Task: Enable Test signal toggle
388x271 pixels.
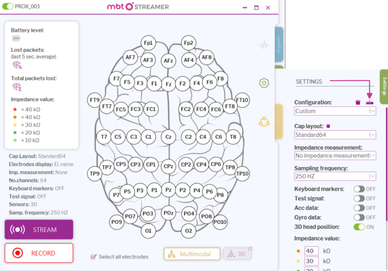Action: click(359, 198)
